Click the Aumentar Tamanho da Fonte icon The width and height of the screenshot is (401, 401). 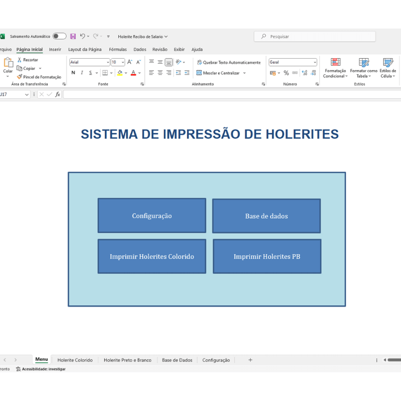click(130, 62)
